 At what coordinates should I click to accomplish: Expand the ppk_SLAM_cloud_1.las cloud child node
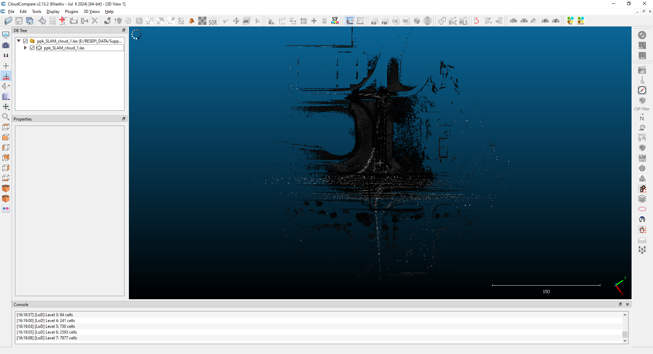25,48
